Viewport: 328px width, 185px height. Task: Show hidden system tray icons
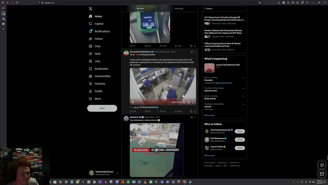294,182
